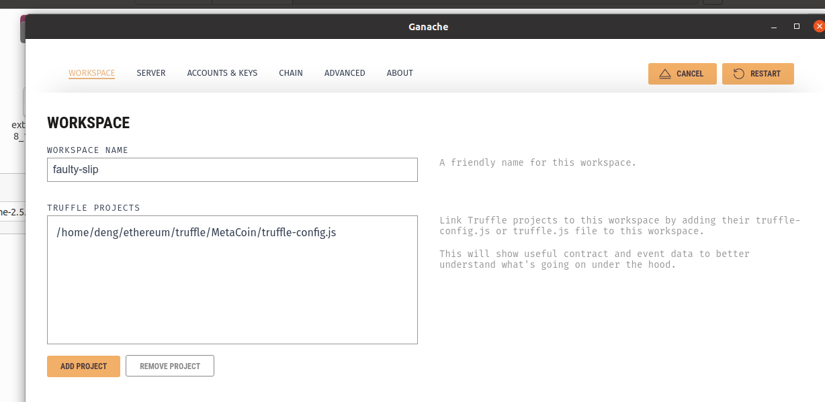The width and height of the screenshot is (825, 402).
Task: Click the triangle icon on the Cancel button
Action: click(x=665, y=74)
